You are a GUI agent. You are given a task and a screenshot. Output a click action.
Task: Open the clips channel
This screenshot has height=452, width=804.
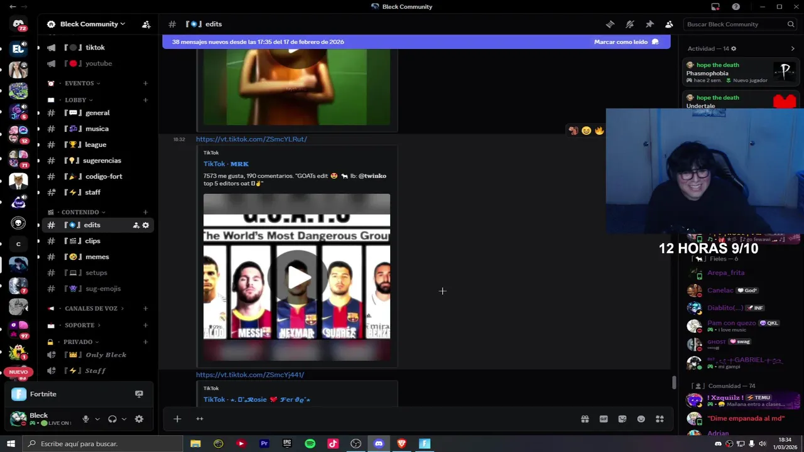click(x=98, y=241)
